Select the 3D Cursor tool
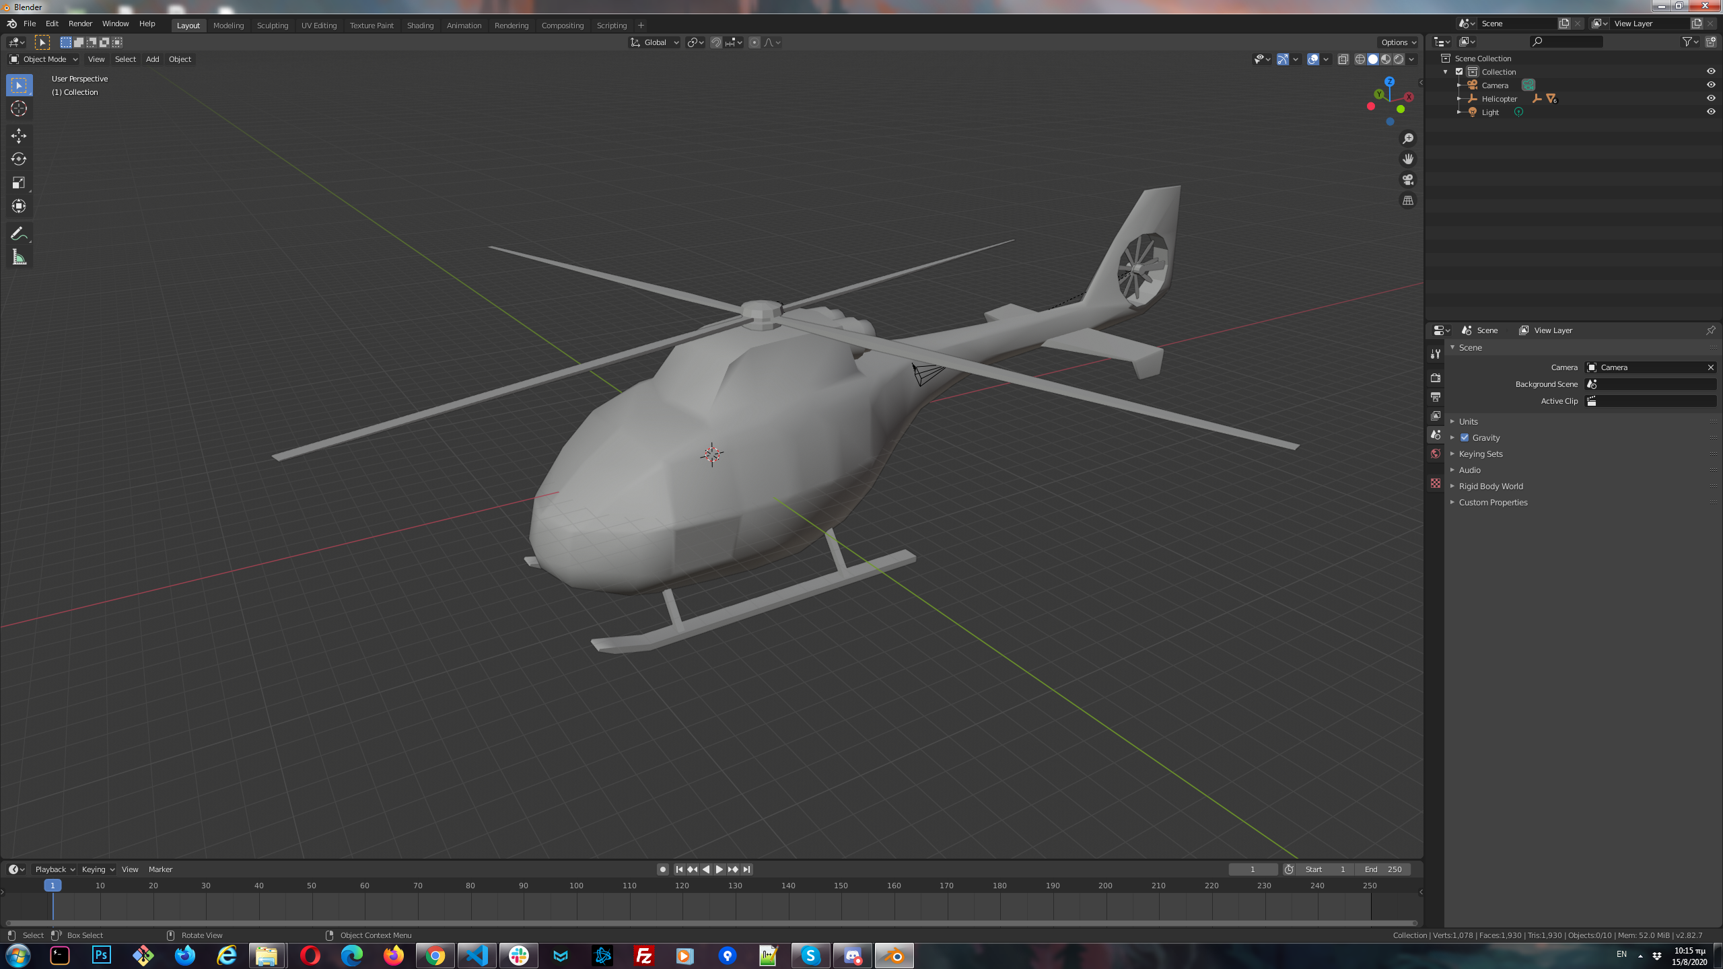Viewport: 1723px width, 969px height. (x=19, y=108)
